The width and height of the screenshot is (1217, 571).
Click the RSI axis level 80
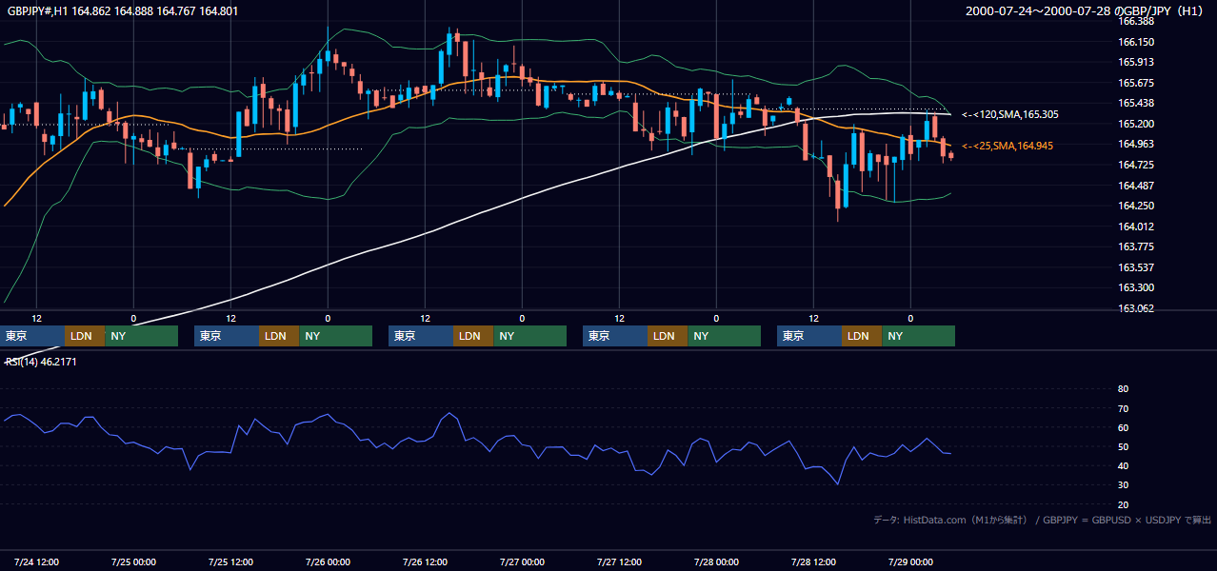tap(1123, 389)
